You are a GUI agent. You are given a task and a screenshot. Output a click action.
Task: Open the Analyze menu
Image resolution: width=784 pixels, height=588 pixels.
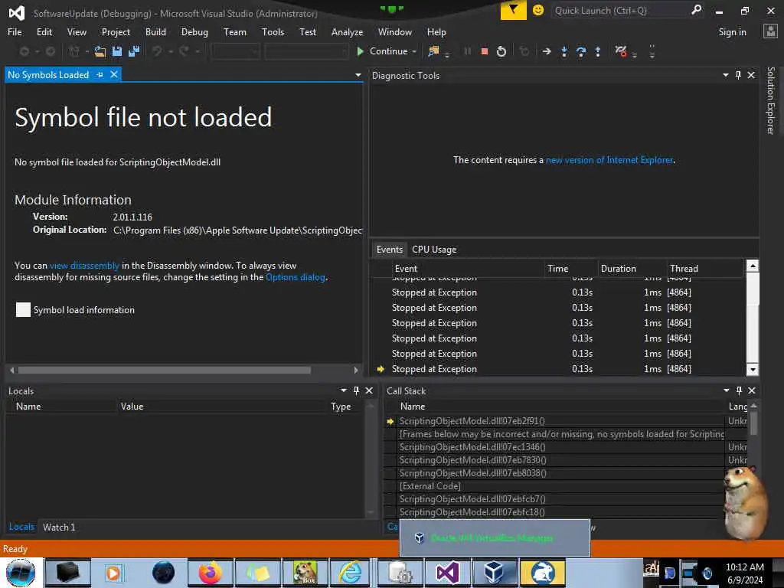(347, 32)
